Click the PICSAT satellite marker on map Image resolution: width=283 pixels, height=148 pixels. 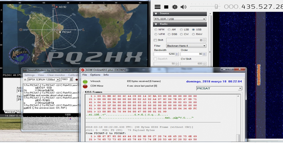tap(60, 32)
